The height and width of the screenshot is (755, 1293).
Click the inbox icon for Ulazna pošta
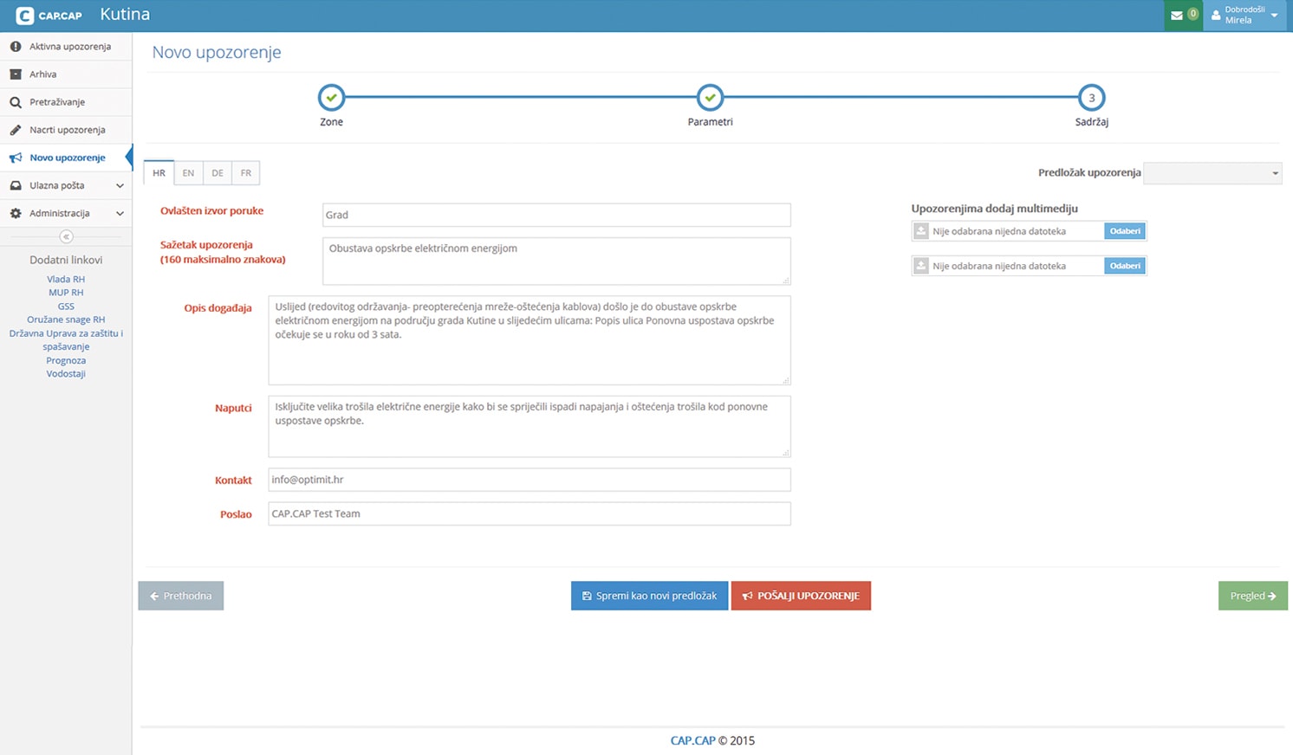[16, 185]
